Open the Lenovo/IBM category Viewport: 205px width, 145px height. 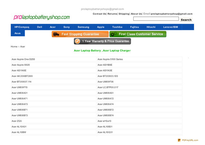point(170,27)
